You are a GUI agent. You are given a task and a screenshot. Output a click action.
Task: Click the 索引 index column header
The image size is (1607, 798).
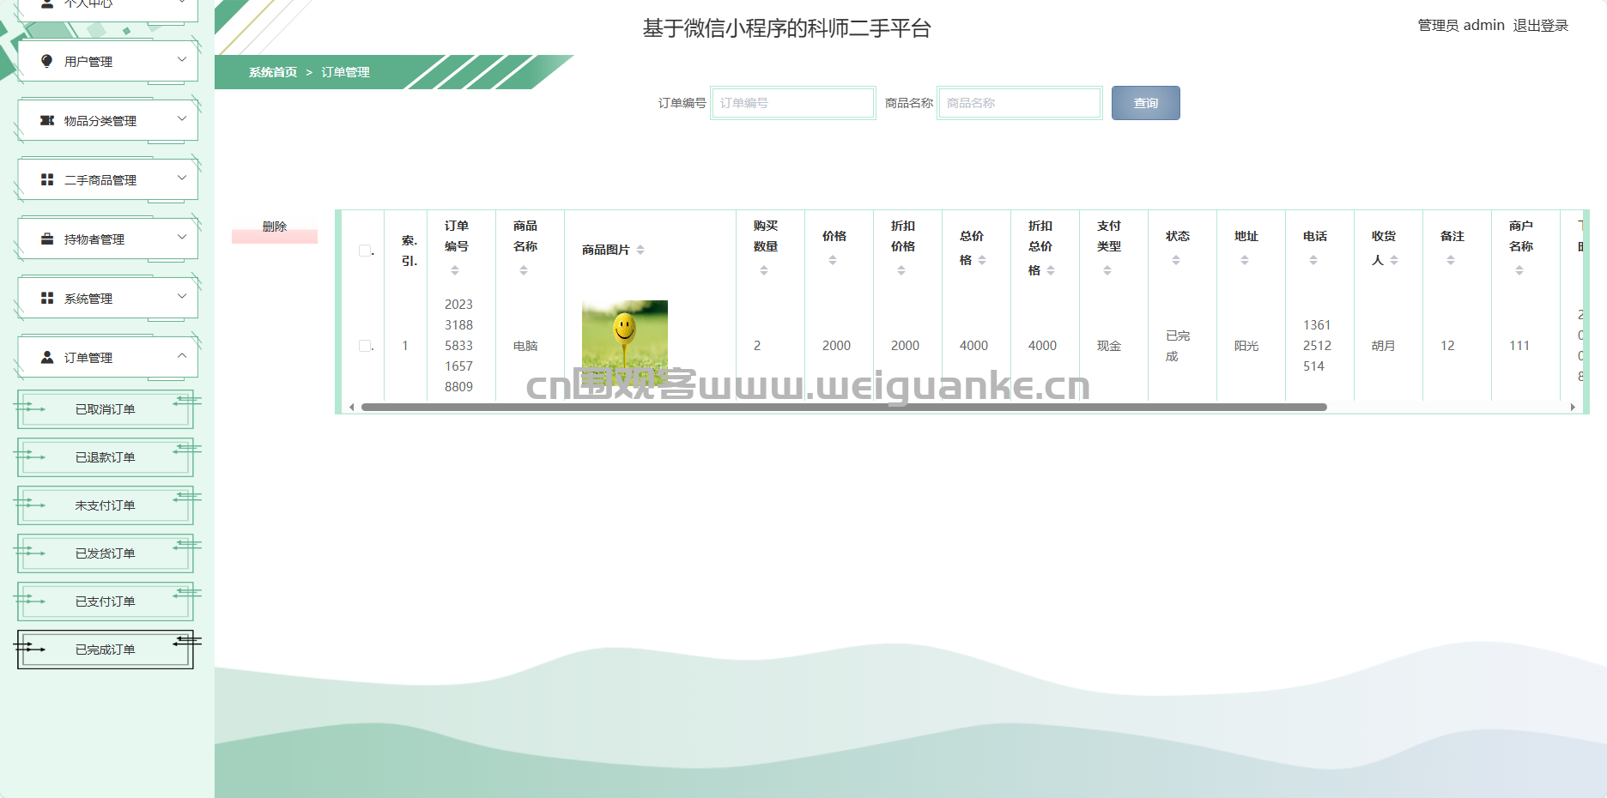point(409,251)
